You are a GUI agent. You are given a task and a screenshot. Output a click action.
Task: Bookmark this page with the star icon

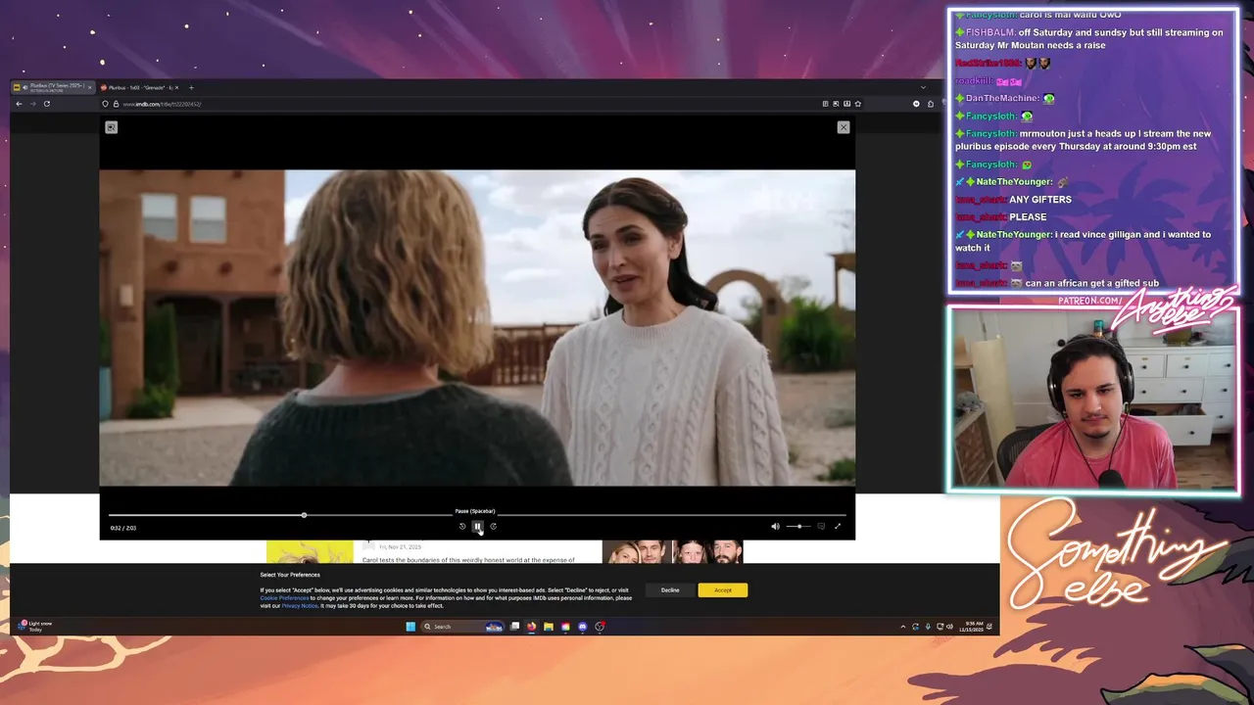pyautogui.click(x=858, y=104)
